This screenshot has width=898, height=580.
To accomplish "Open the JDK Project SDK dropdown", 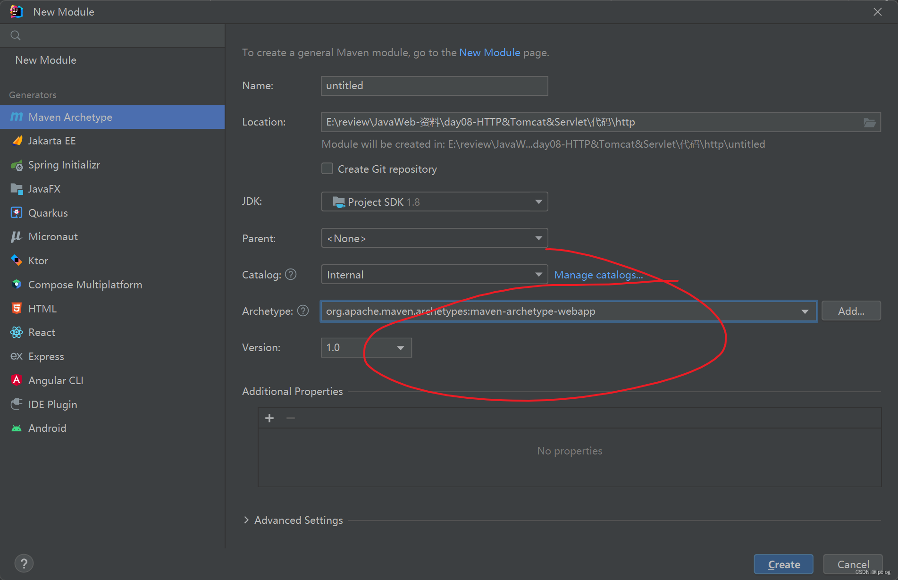I will [434, 202].
